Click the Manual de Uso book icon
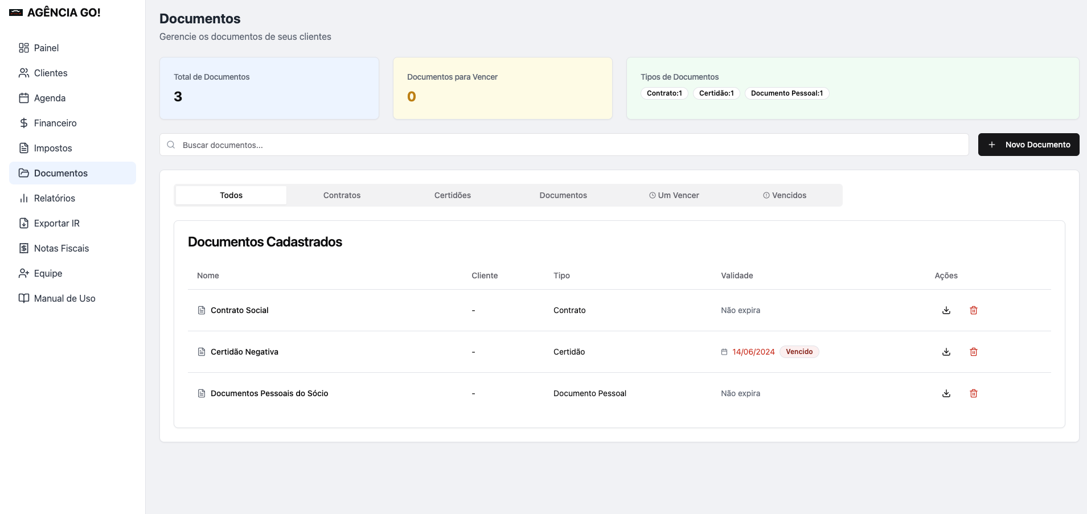 pos(24,298)
